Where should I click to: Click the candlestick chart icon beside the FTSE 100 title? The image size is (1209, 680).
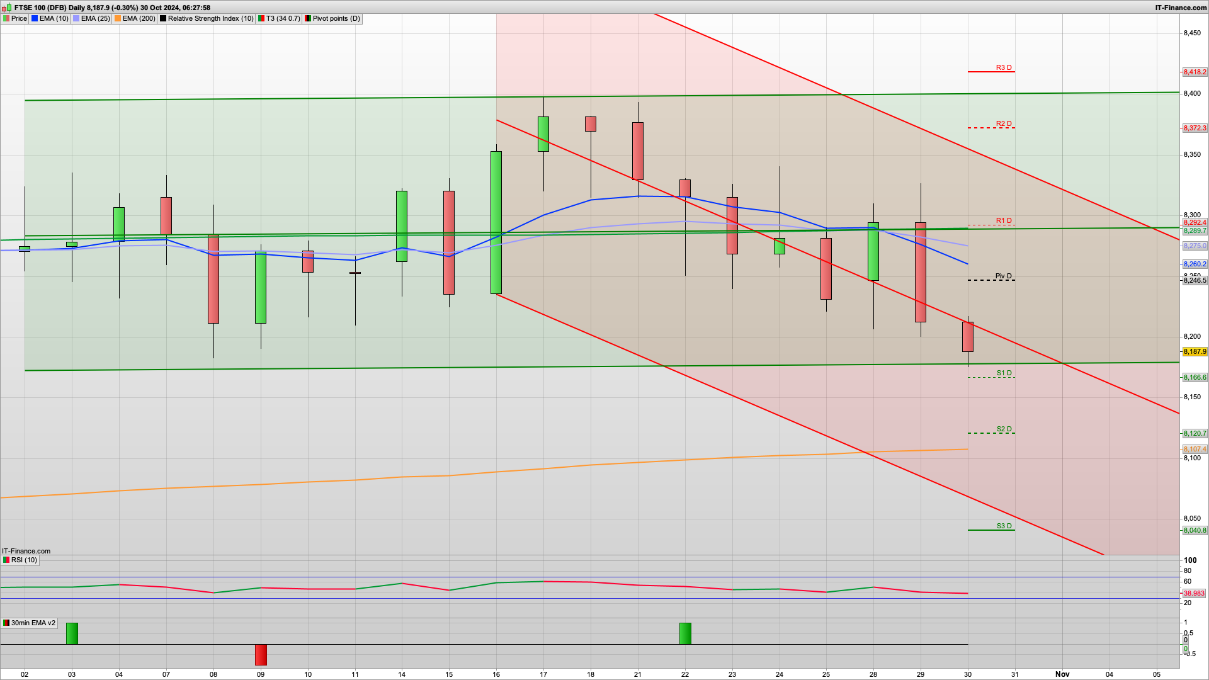pyautogui.click(x=6, y=8)
